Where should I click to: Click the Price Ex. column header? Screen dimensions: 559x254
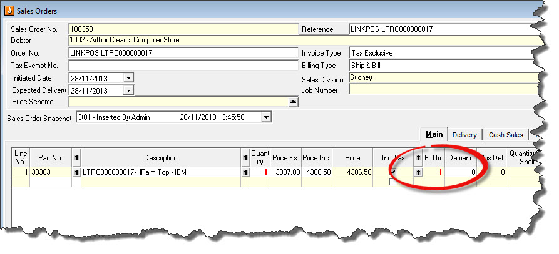click(x=286, y=158)
